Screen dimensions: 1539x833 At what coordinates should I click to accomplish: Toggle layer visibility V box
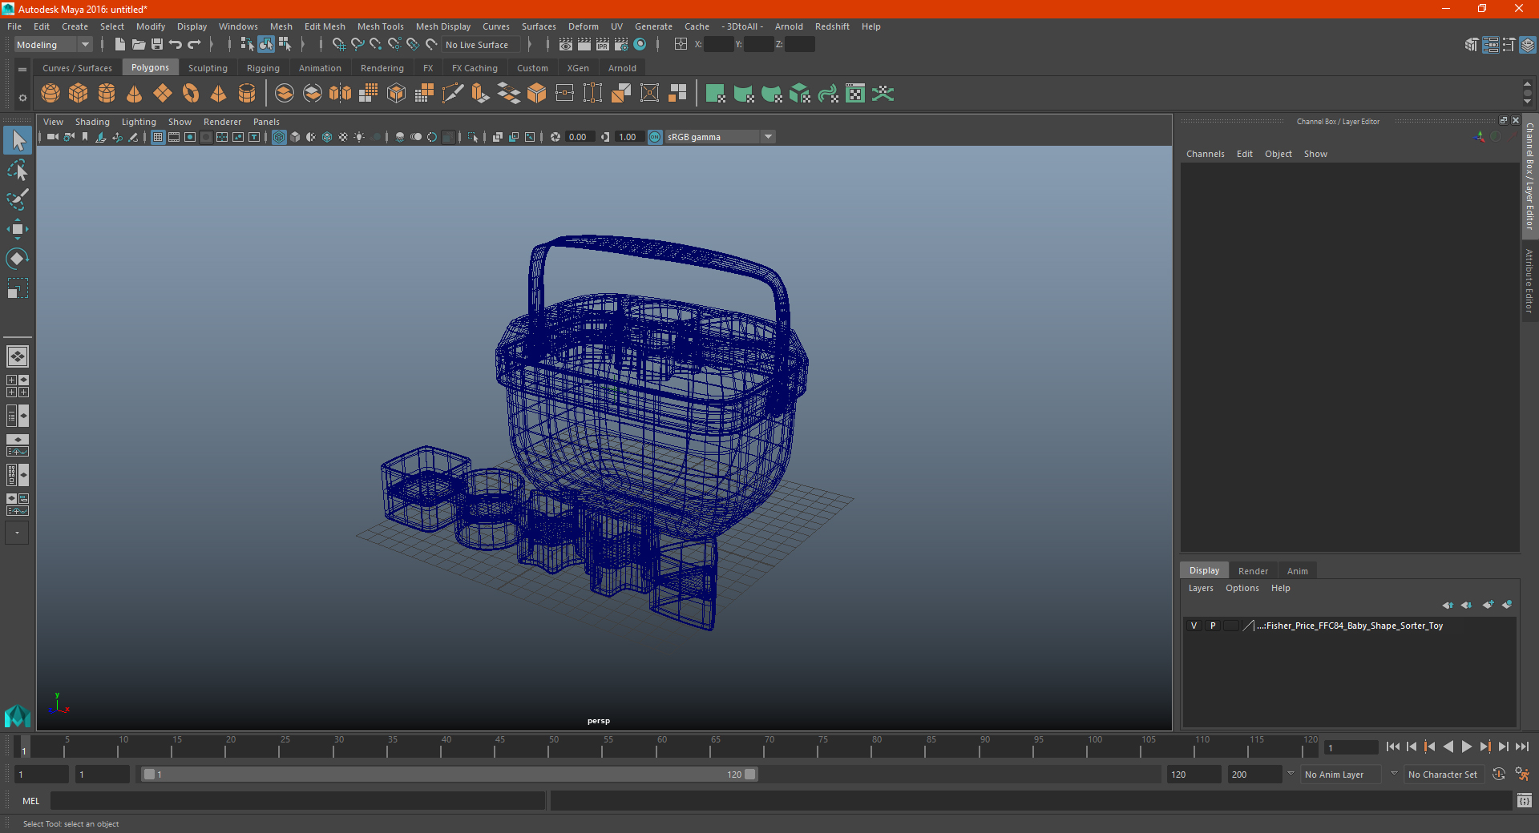tap(1194, 626)
